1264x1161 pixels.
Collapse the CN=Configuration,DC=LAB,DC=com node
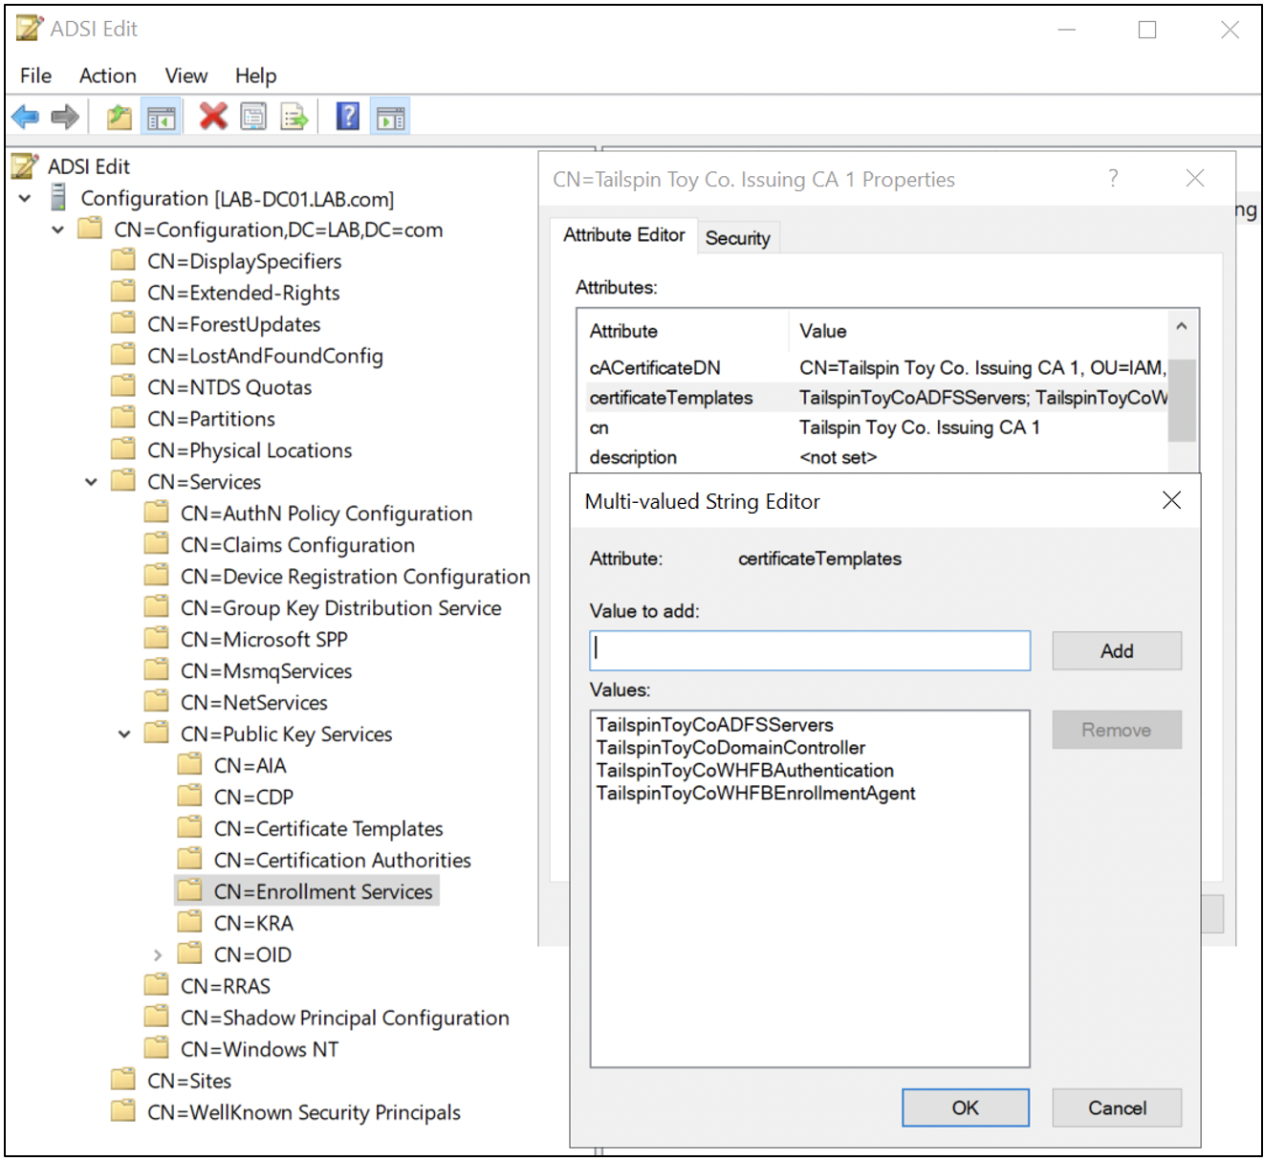[x=57, y=230]
